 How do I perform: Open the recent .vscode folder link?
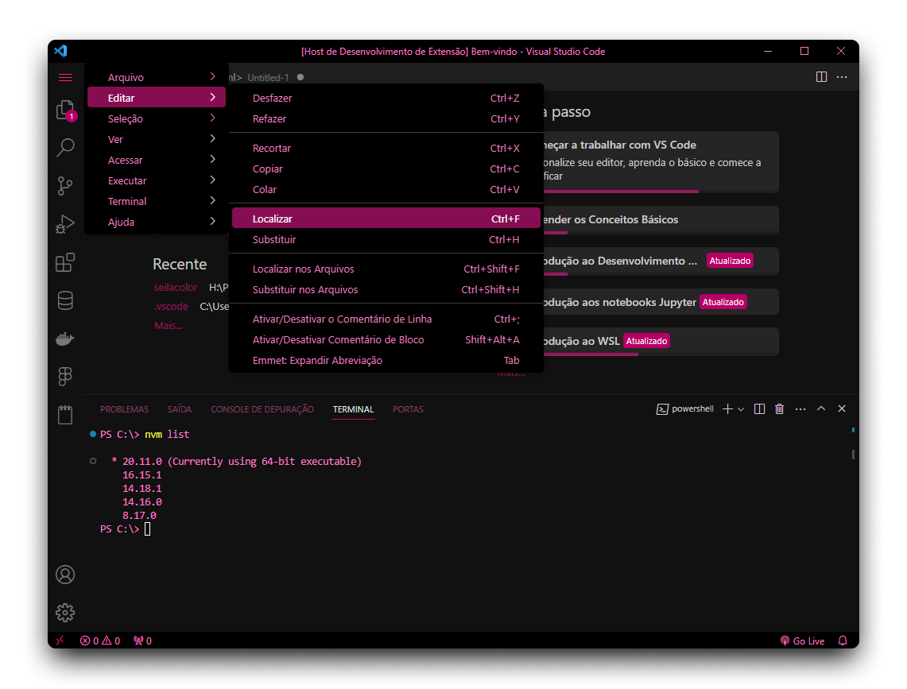(171, 307)
